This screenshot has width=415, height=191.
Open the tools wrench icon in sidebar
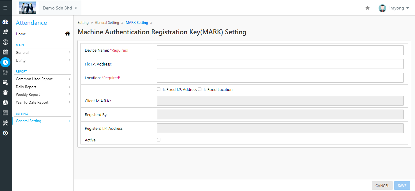5,123
